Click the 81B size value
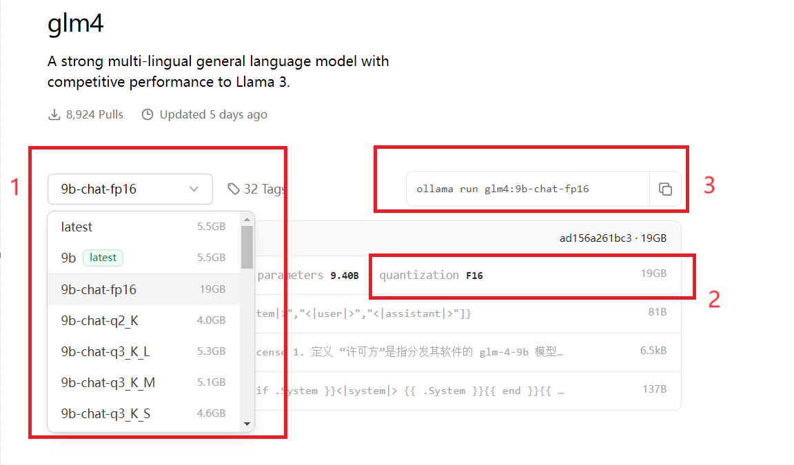This screenshot has height=465, width=794. point(658,312)
